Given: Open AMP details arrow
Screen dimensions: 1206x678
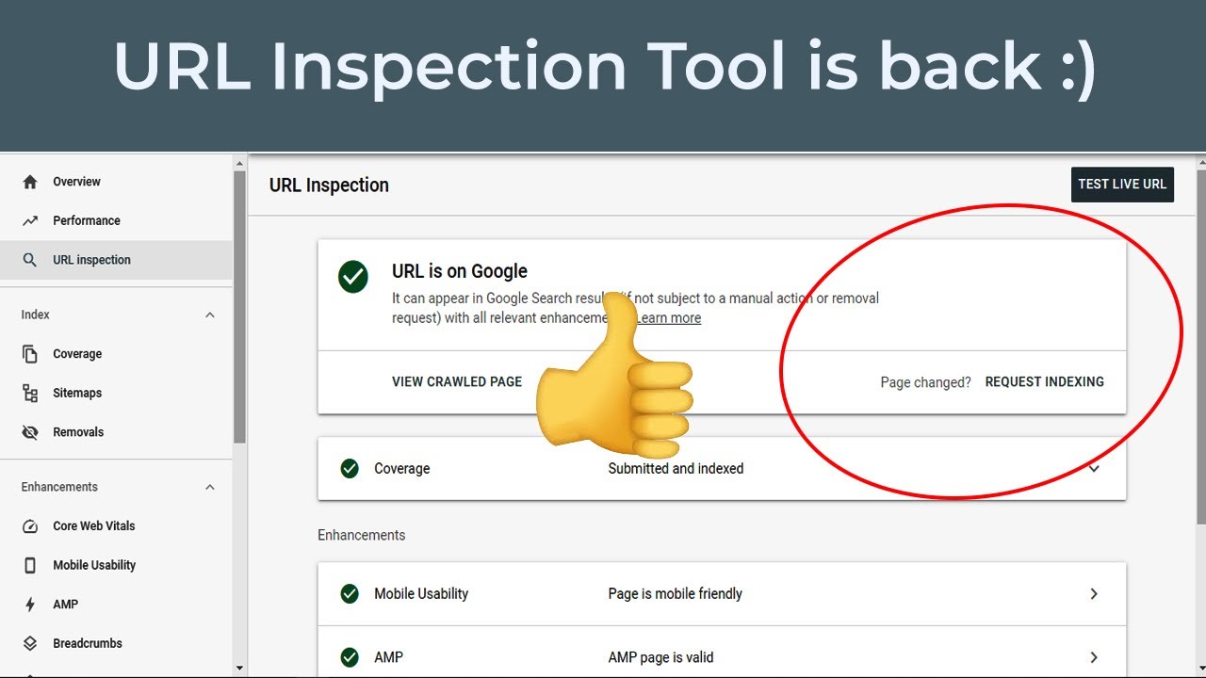Looking at the screenshot, I should [1094, 657].
